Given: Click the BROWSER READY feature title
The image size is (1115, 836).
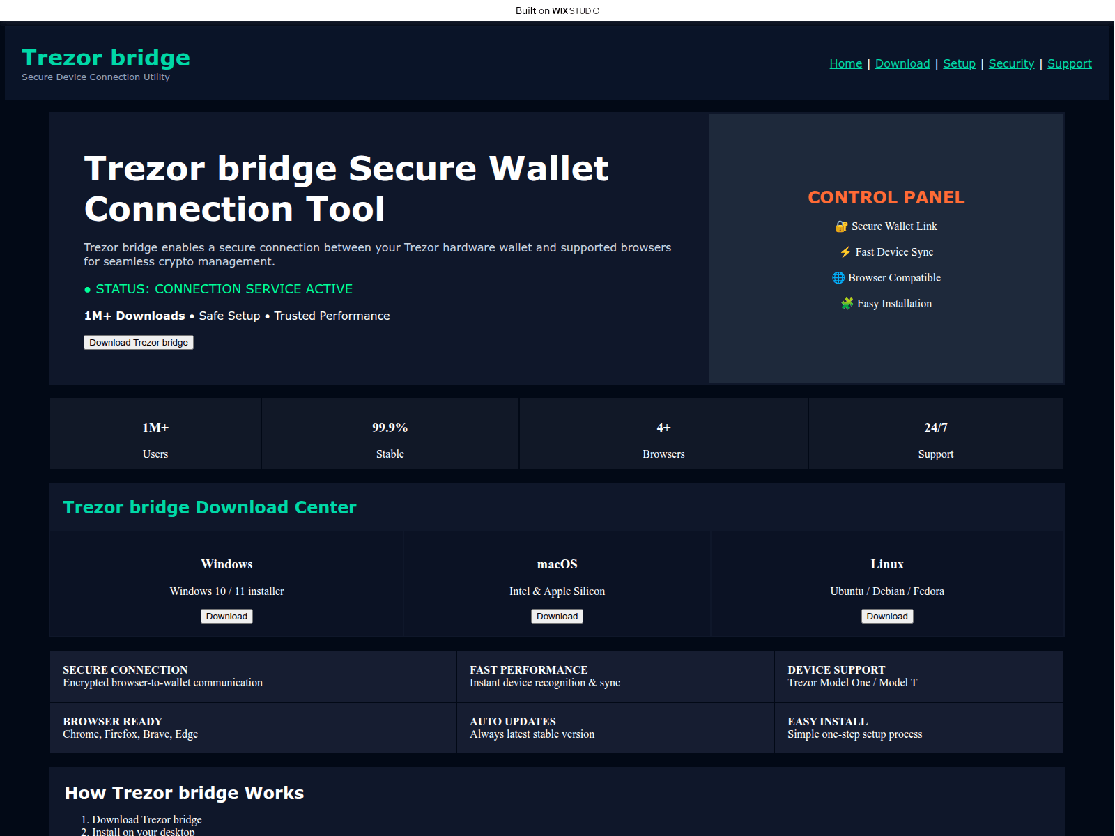Looking at the screenshot, I should point(112,722).
